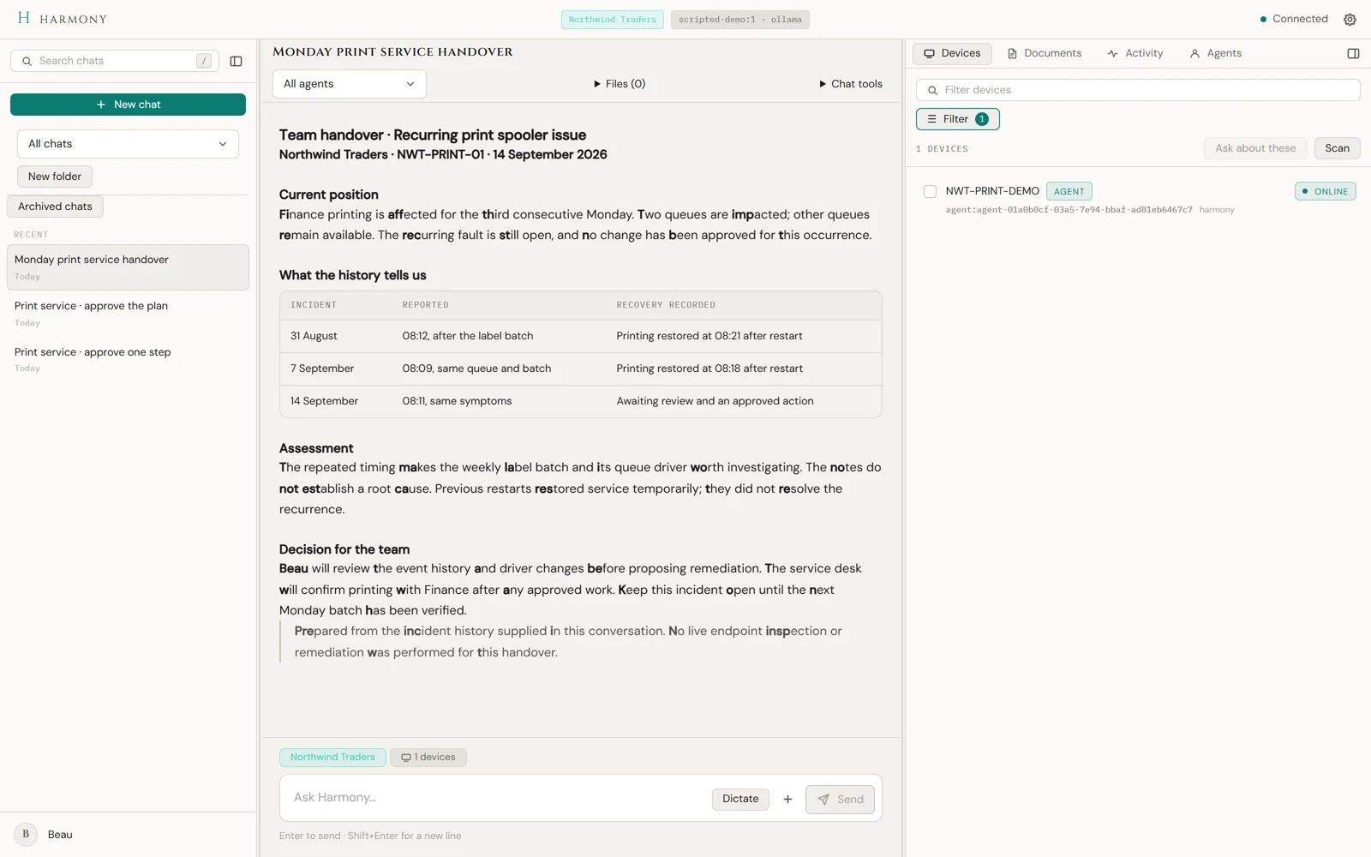Click the 14 September incident cell
1371x857 pixels.
(324, 401)
